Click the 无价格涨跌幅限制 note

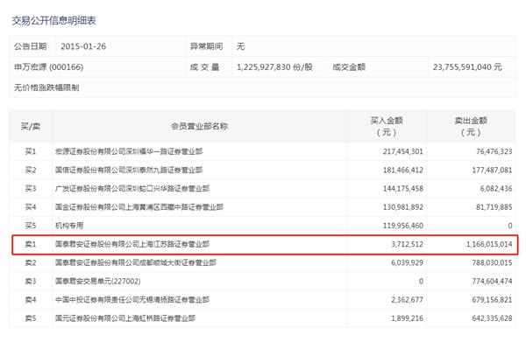(x=46, y=88)
